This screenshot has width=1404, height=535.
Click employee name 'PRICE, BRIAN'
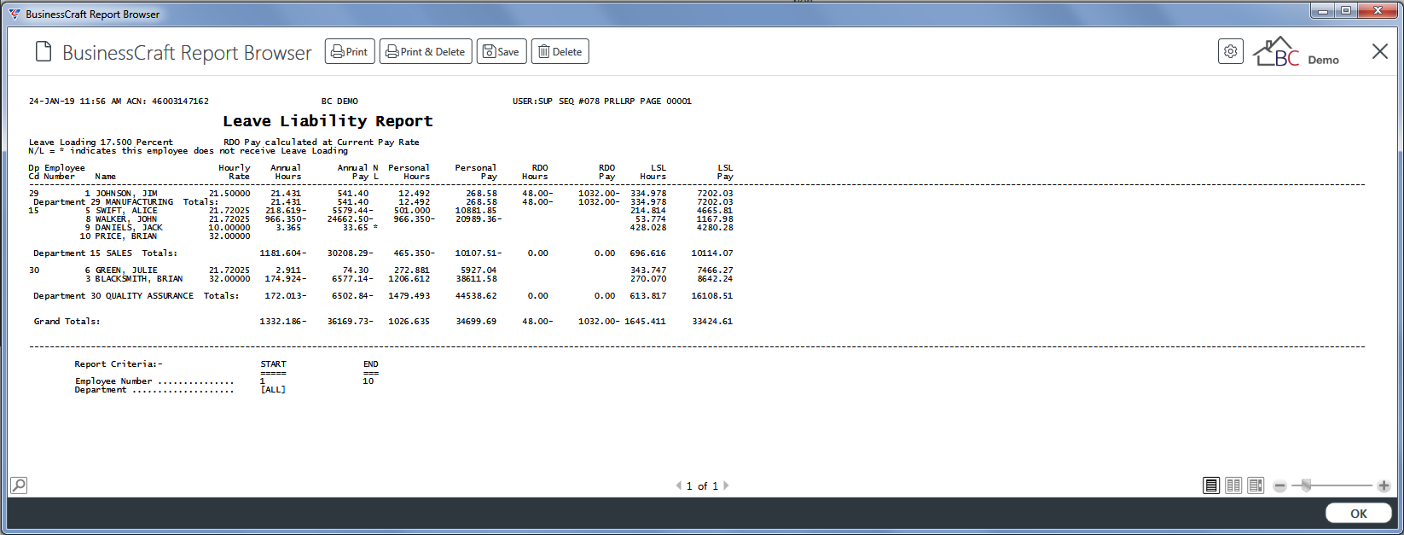coord(126,236)
